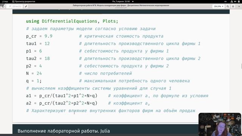Open the network status icon
This screenshot has width=242, height=136.
[x=232, y=2]
